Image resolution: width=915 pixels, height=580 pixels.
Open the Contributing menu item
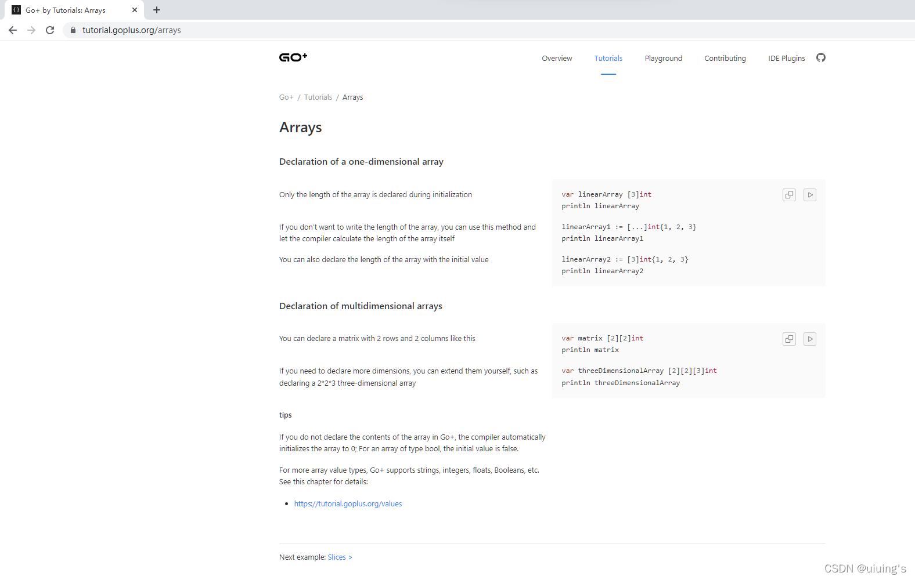point(725,59)
